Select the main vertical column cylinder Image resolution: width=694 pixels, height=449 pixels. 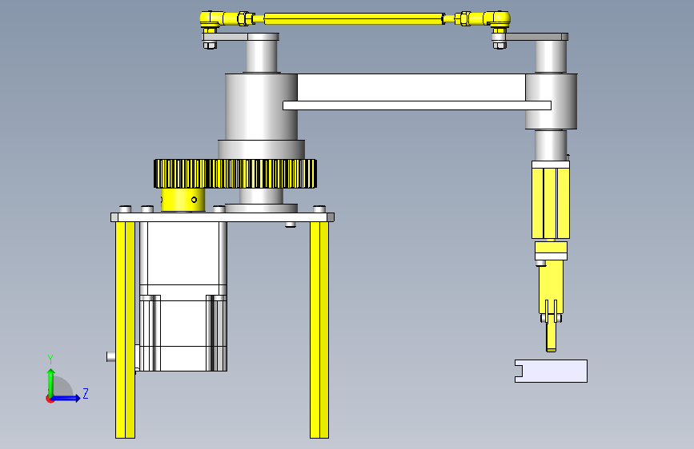tap(261, 107)
